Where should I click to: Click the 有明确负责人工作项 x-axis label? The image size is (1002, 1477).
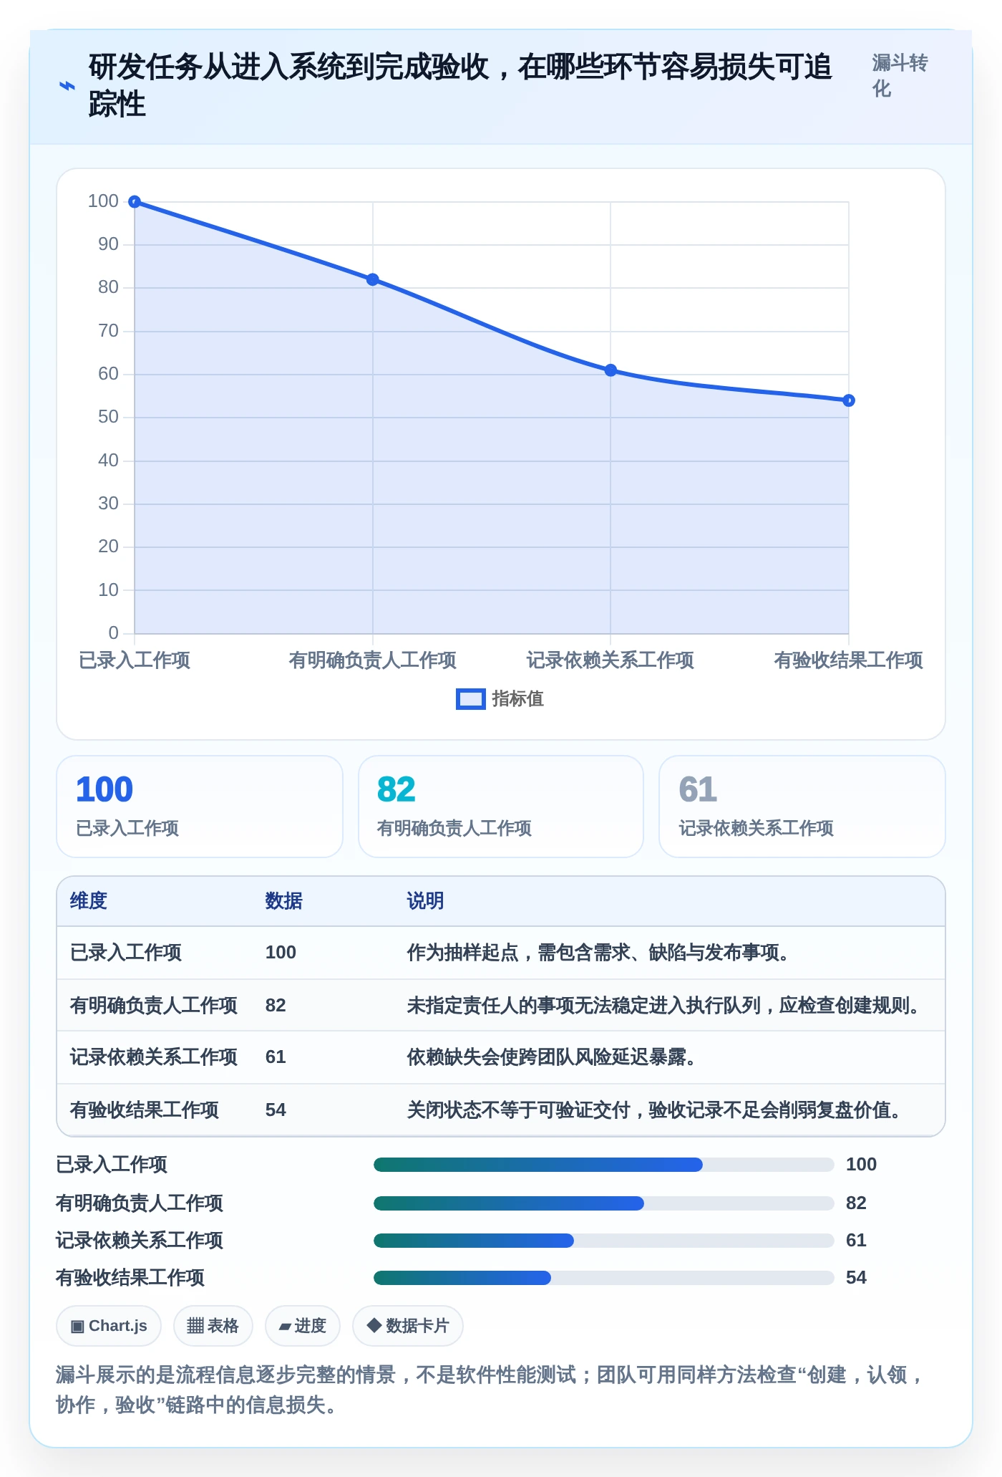click(x=373, y=660)
